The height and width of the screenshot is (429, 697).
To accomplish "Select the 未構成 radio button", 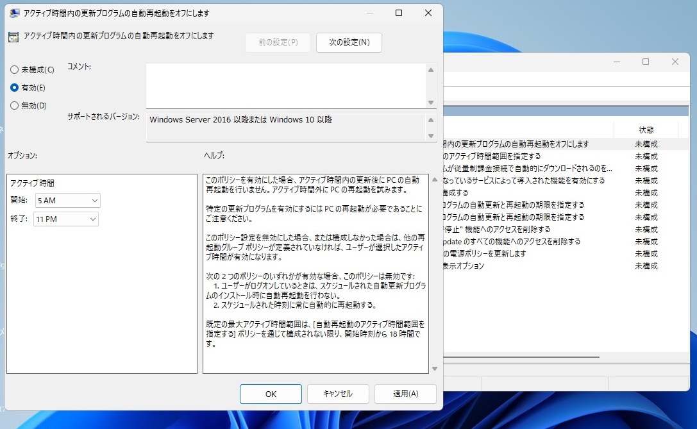I will tap(15, 69).
